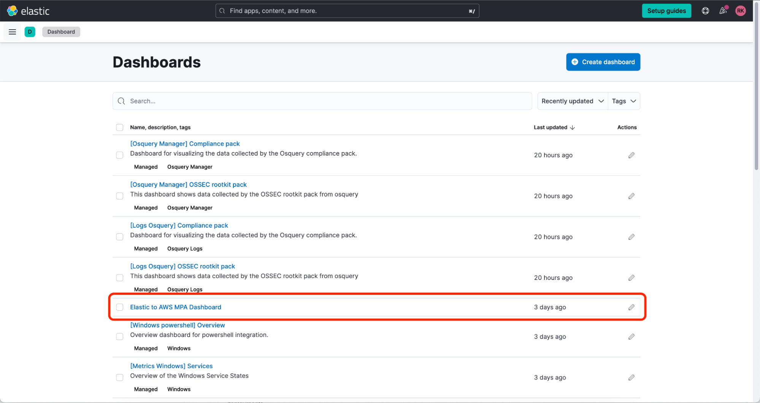Edit Logs Osquery OSSEC rootkit pack pencil
This screenshot has width=760, height=403.
click(631, 278)
